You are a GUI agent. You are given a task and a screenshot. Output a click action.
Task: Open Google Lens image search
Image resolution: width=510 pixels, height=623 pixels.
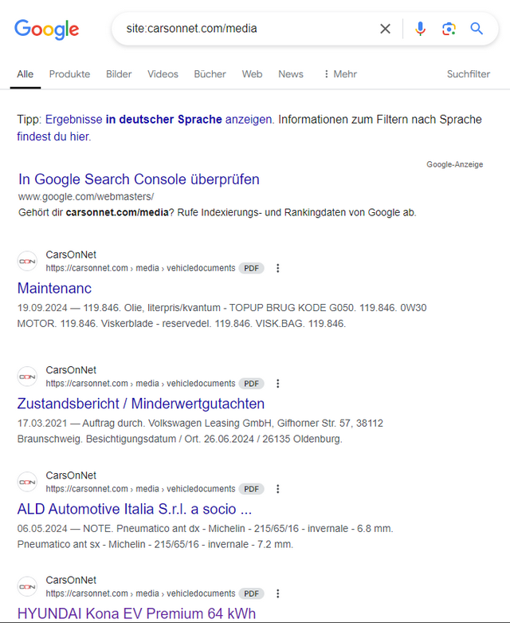(449, 29)
